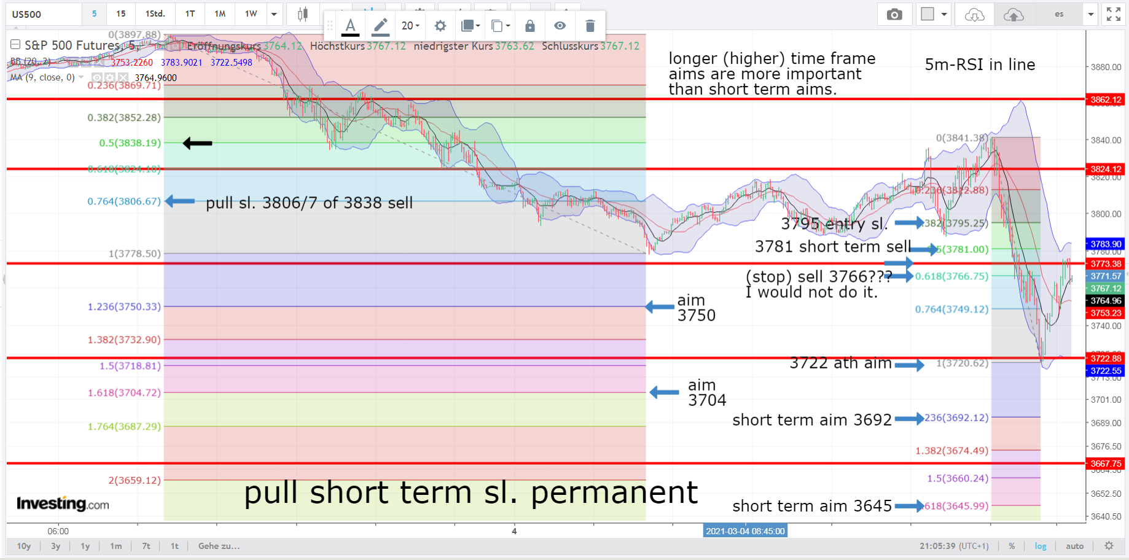Set range to 3y

(x=56, y=546)
